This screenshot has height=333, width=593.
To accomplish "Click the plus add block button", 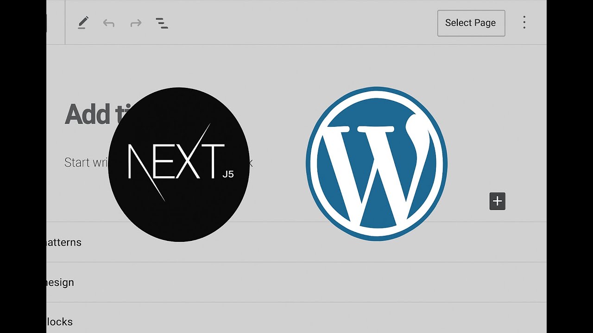I will 498,201.
